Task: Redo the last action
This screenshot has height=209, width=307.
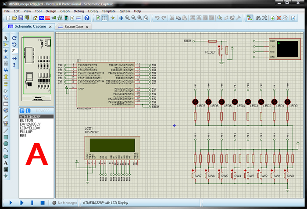Action: click(x=164, y=18)
